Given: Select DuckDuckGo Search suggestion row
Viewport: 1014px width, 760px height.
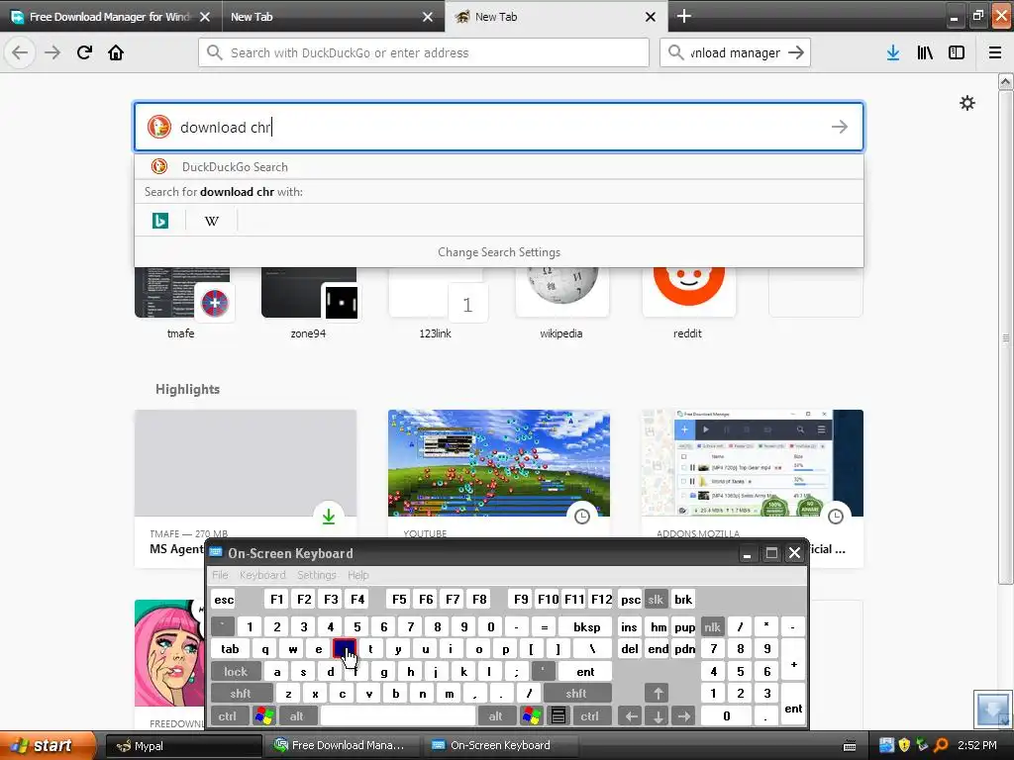Looking at the screenshot, I should click(499, 166).
